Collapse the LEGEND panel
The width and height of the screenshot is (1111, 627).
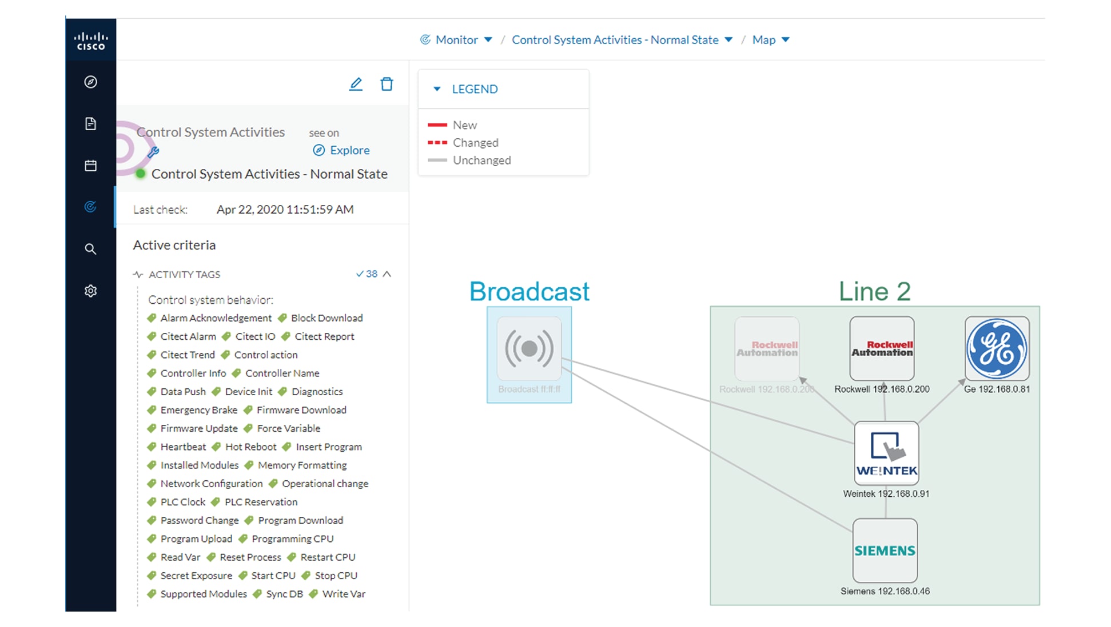pos(437,89)
